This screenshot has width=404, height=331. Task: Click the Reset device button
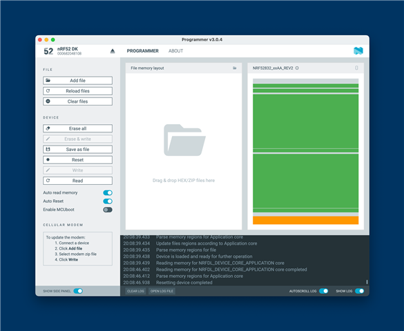tap(77, 160)
